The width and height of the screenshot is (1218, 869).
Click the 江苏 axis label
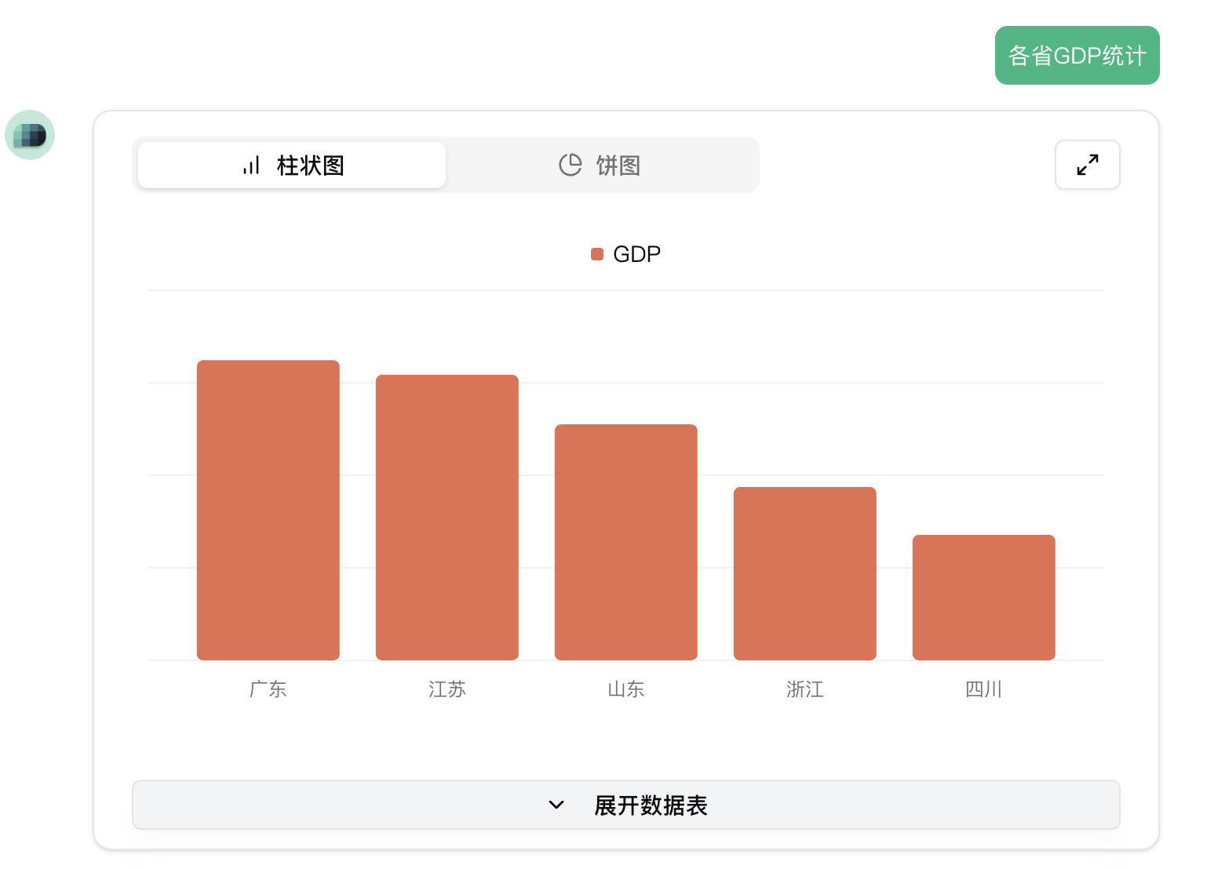pyautogui.click(x=447, y=689)
